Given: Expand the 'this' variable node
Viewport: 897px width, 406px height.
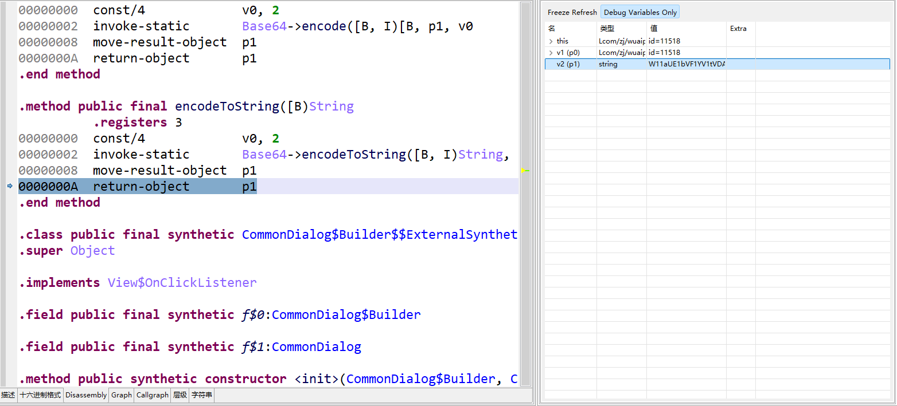Looking at the screenshot, I should pos(551,41).
